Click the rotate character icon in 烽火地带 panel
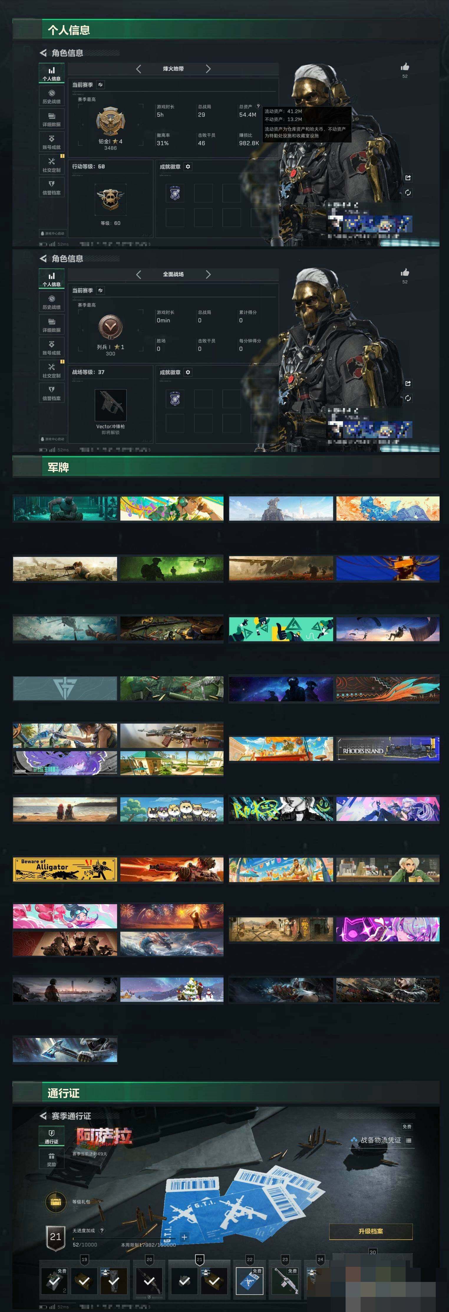This screenshot has height=1312, width=449. click(x=408, y=193)
